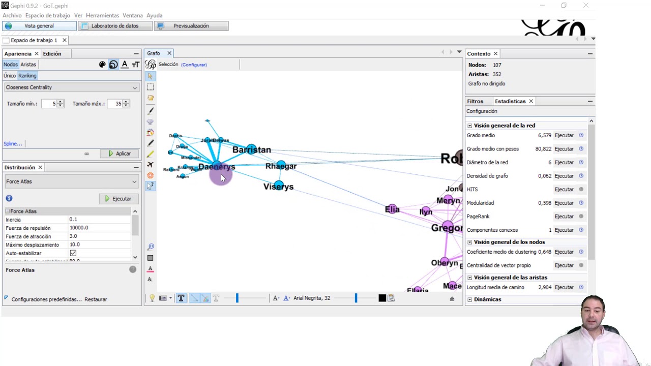Switch to Aristas in Apariencia
This screenshot has width=651, height=366.
click(x=28, y=65)
